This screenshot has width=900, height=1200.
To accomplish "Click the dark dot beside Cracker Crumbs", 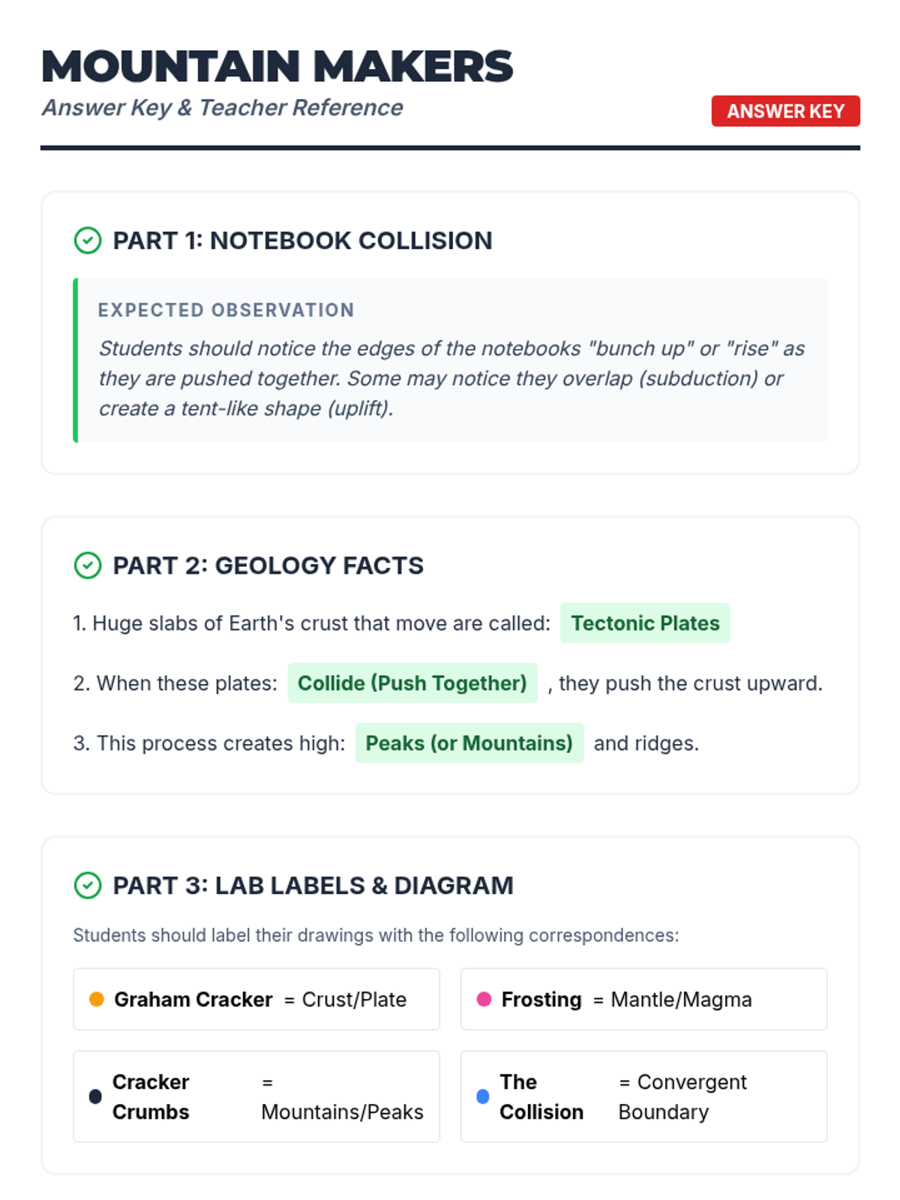I will (95, 1096).
